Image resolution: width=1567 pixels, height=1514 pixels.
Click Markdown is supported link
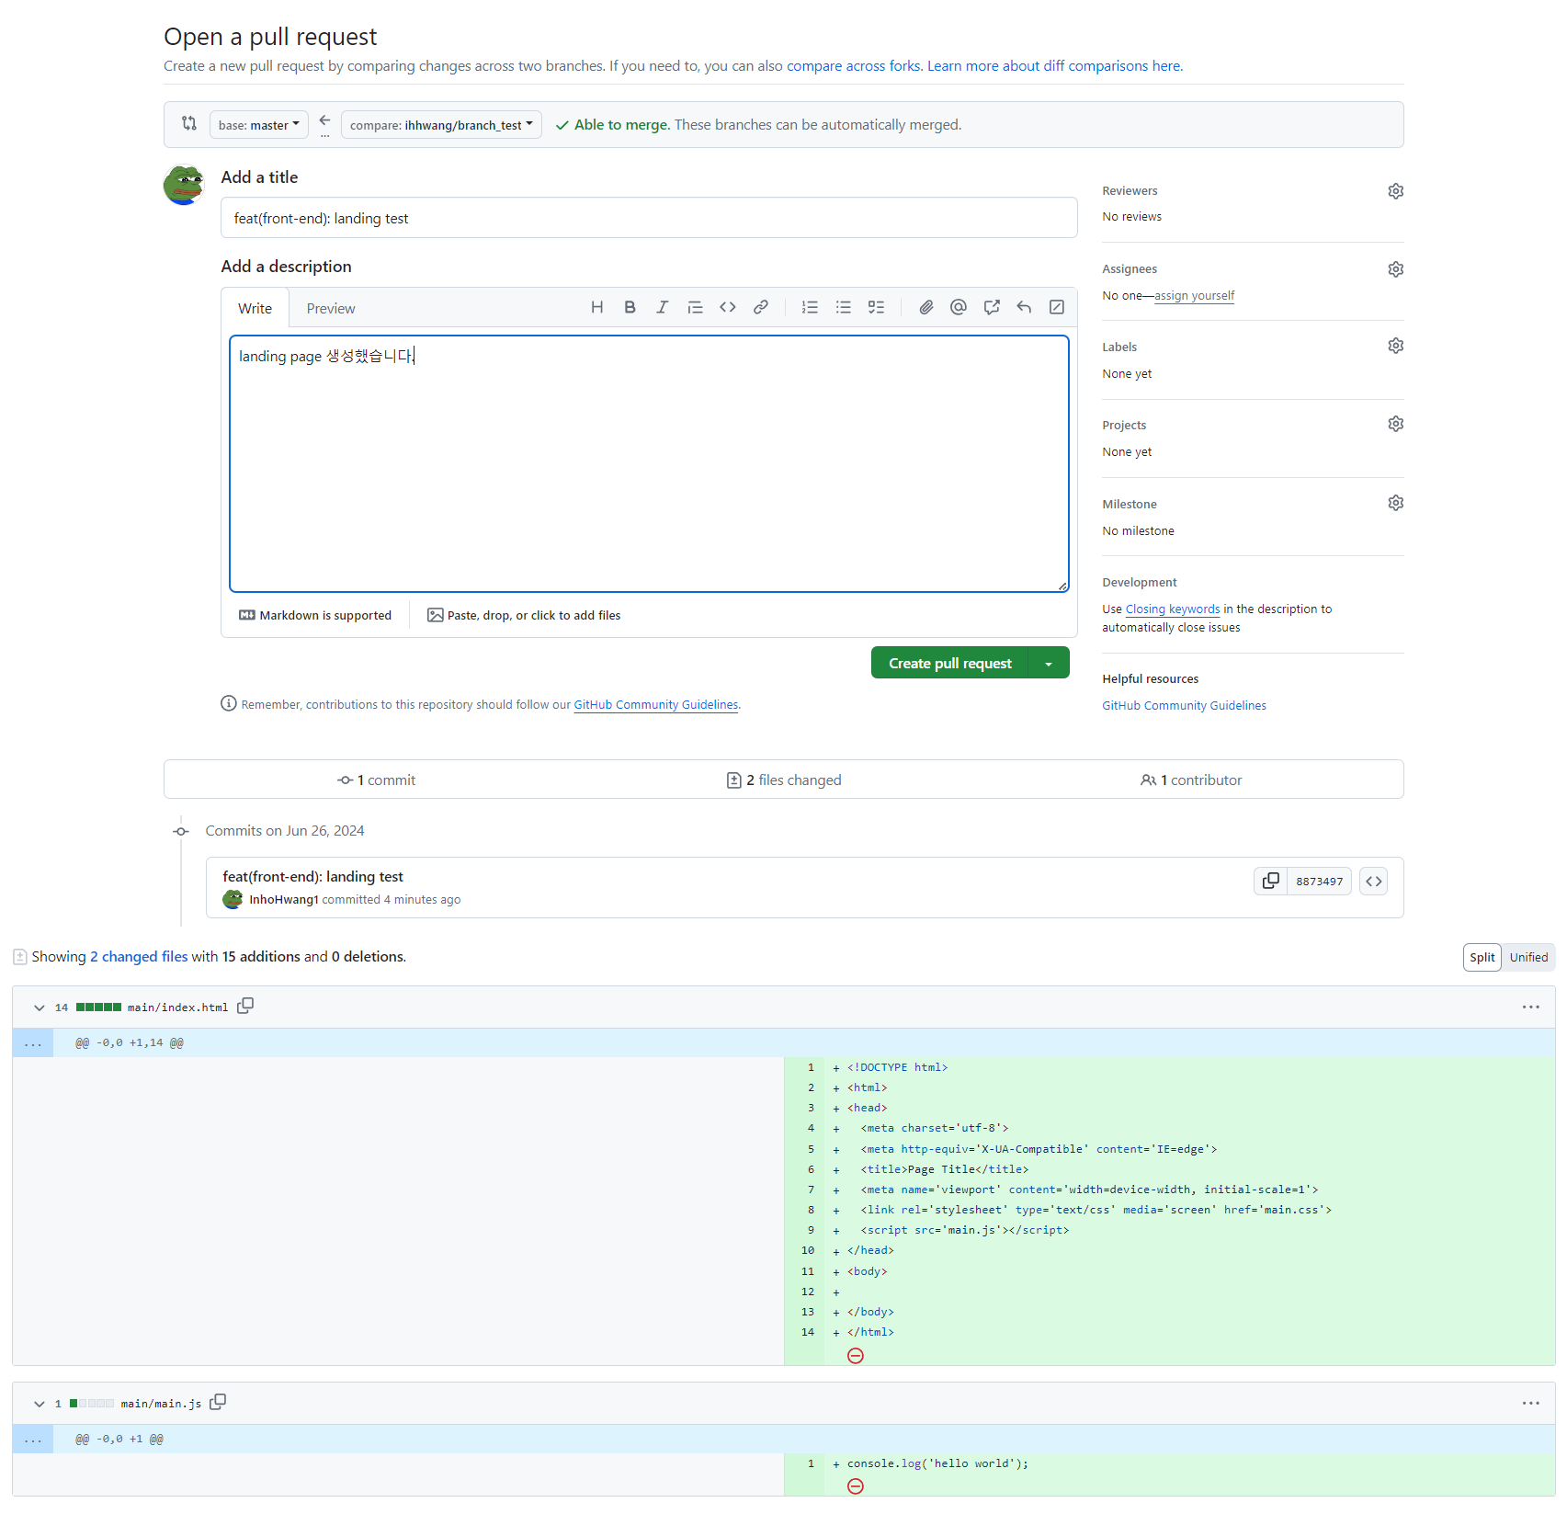(315, 615)
